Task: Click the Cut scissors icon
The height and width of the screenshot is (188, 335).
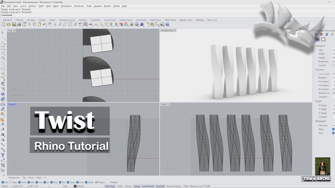Action: click(x=29, y=24)
